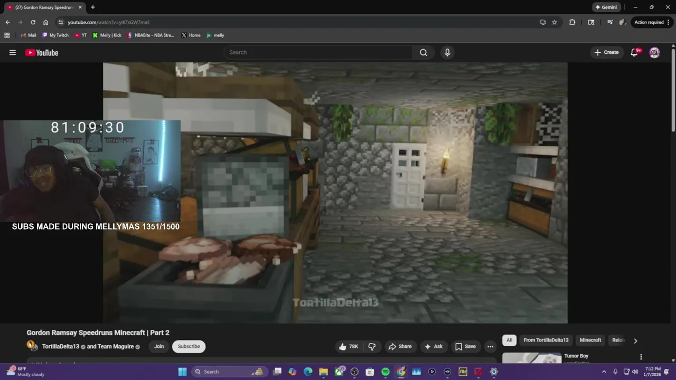The image size is (676, 380).
Task: Open Chrome apps grid in bookmarks bar
Action: coord(7,35)
